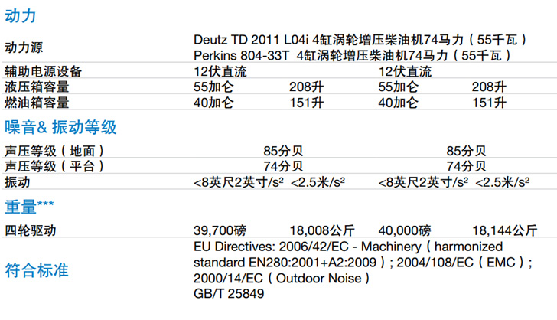The height and width of the screenshot is (320, 557).
Task: Click the 燃油箱容量 row label
Action: (x=37, y=103)
